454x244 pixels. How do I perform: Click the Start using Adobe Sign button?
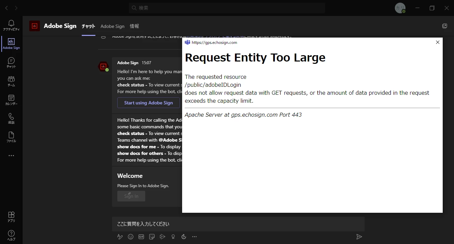149,103
